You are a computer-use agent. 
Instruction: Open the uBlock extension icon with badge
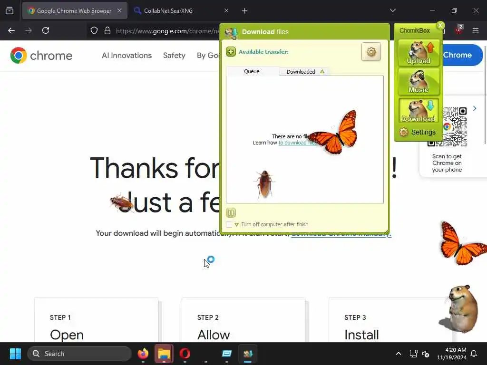459,30
